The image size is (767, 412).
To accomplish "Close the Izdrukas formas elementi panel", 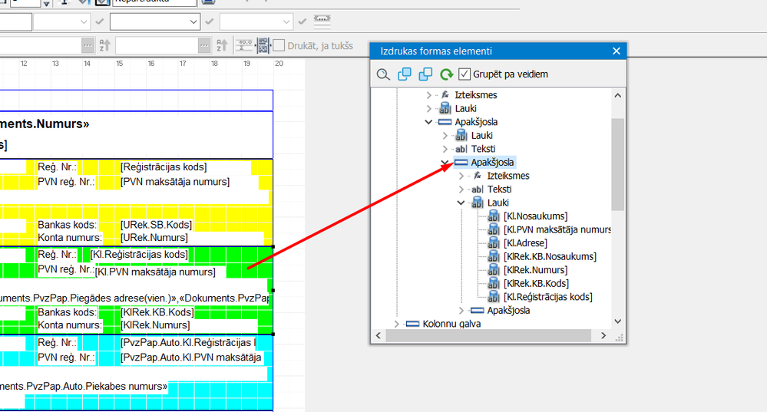I will pos(616,51).
